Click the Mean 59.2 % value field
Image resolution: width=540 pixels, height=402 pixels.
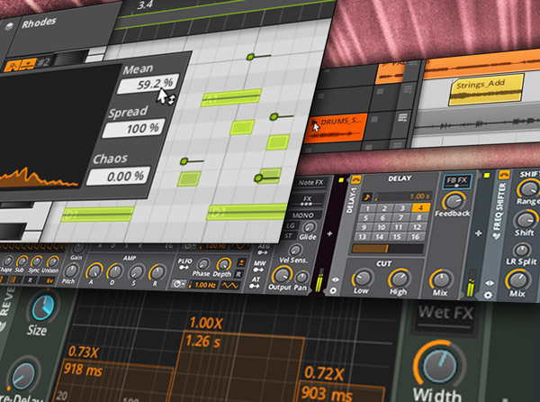point(148,84)
